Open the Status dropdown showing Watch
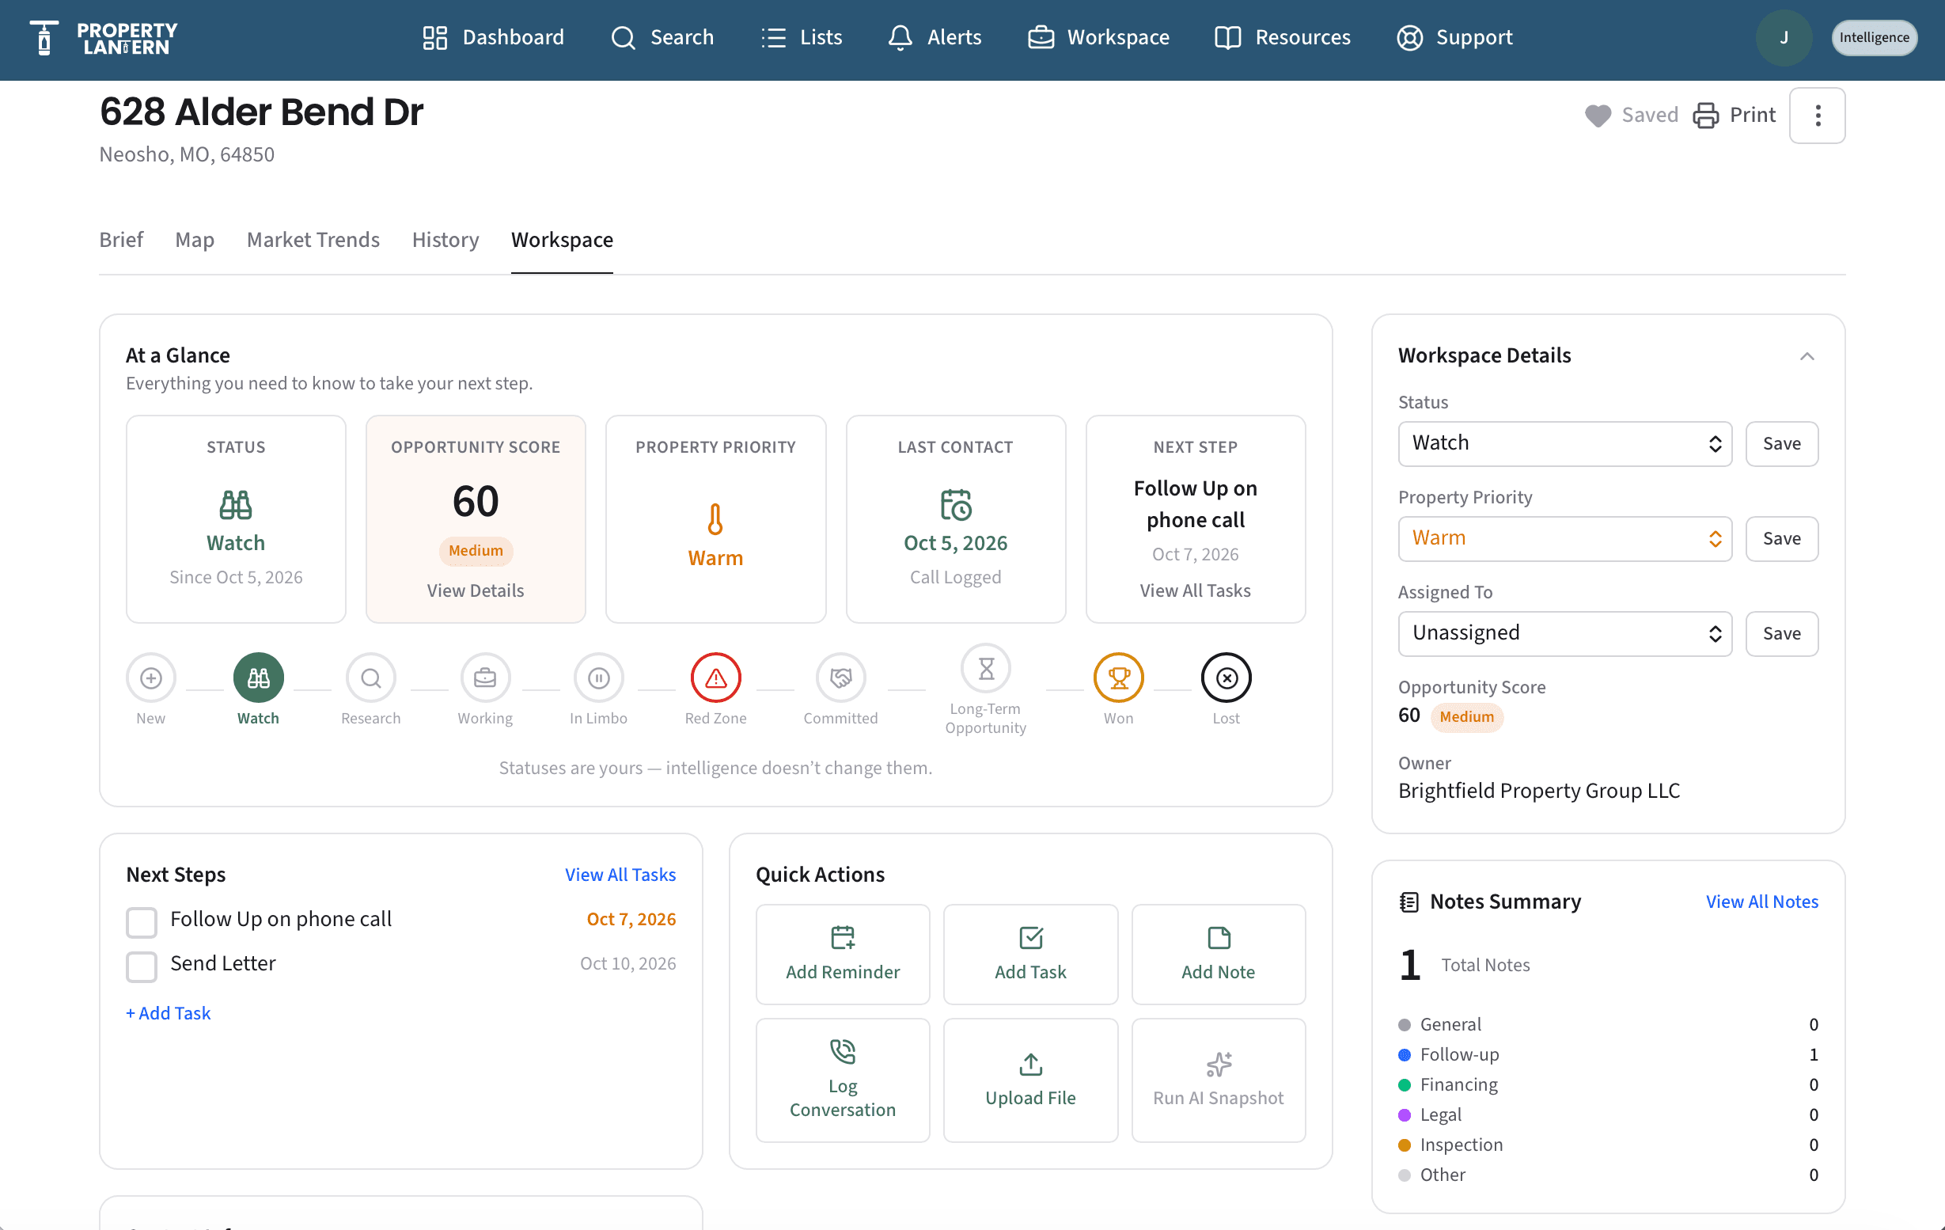The width and height of the screenshot is (1945, 1230). pos(1564,444)
